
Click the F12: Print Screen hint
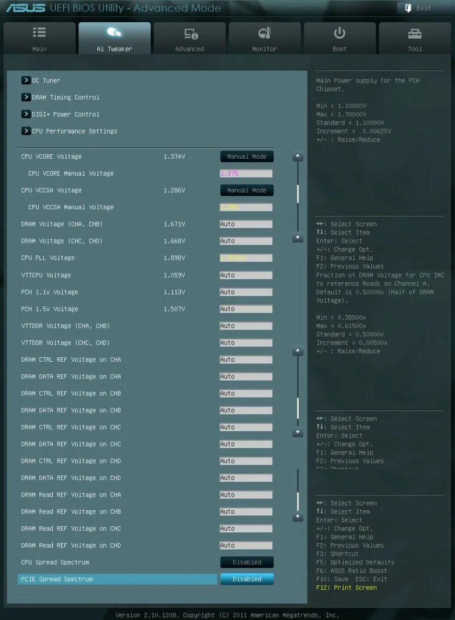coord(346,588)
